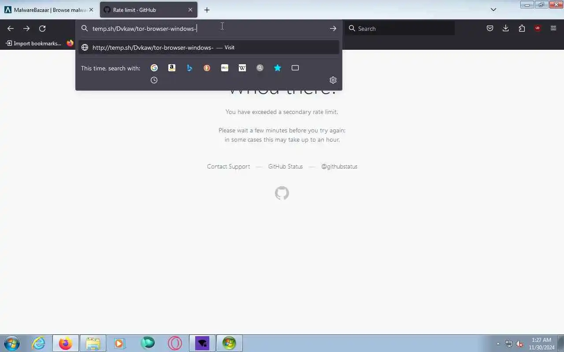Screen dimensions: 564x352
Task: Focus the address bar text field
Action: click(209, 28)
